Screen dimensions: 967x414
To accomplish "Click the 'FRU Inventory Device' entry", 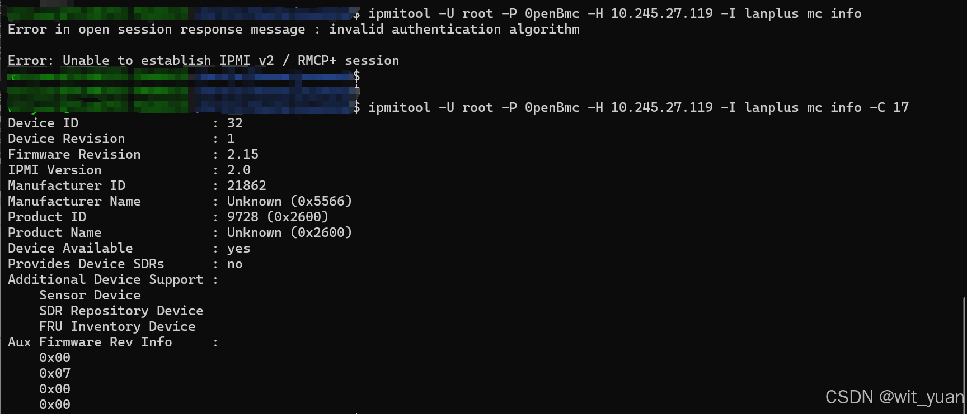I will coord(118,326).
